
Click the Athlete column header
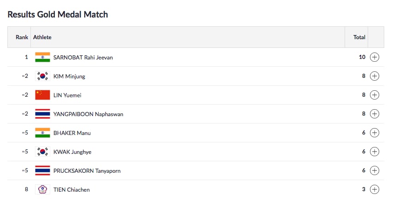[x=42, y=37]
